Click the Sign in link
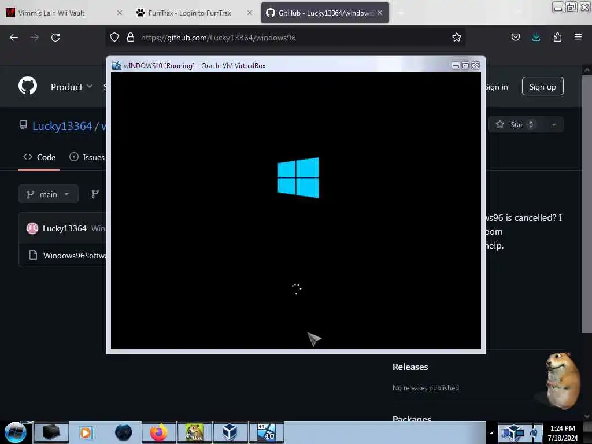 point(497,87)
